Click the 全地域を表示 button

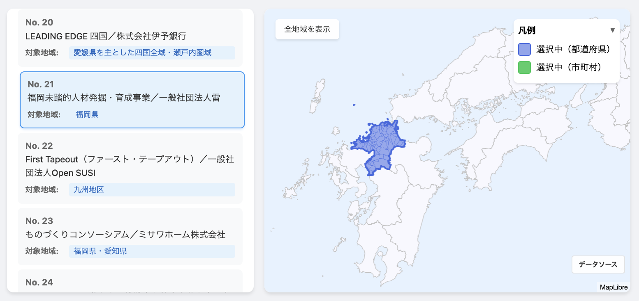coord(307,30)
